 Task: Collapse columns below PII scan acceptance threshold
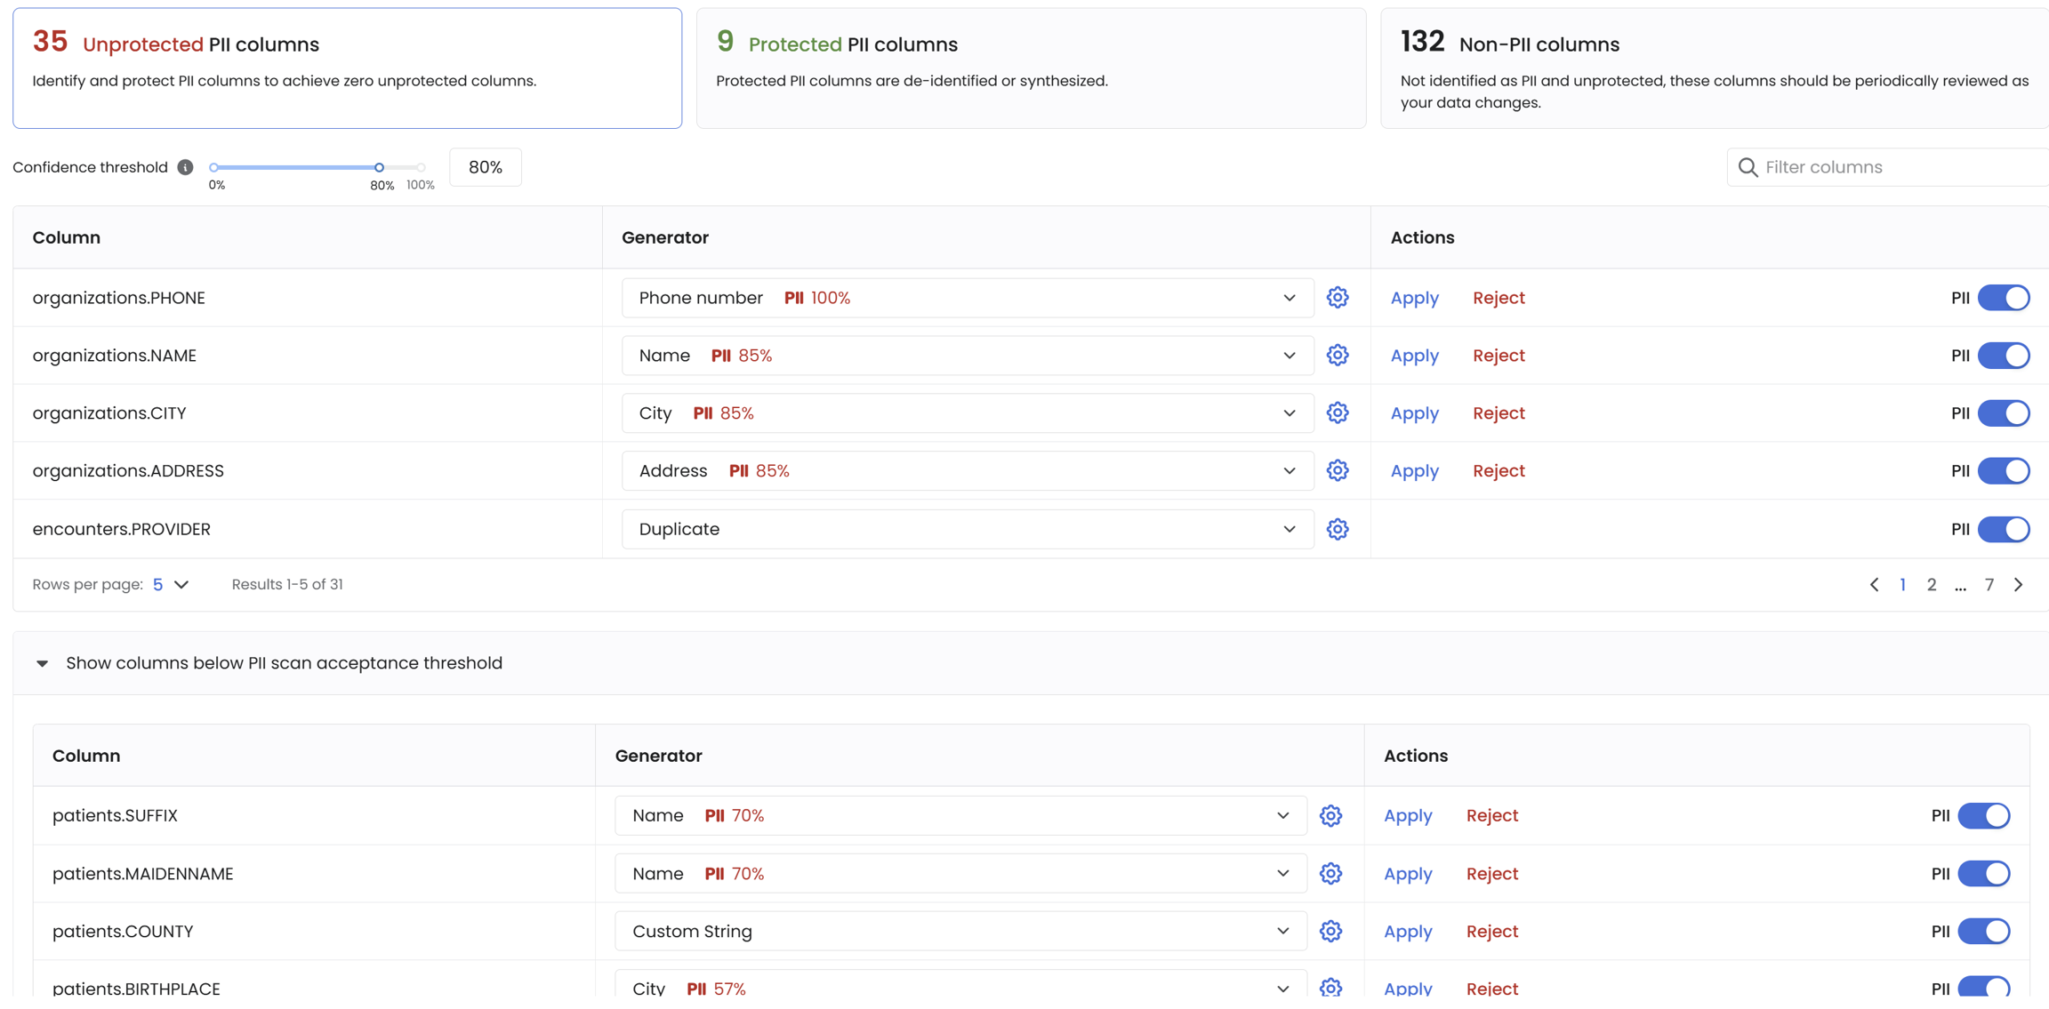[x=42, y=663]
